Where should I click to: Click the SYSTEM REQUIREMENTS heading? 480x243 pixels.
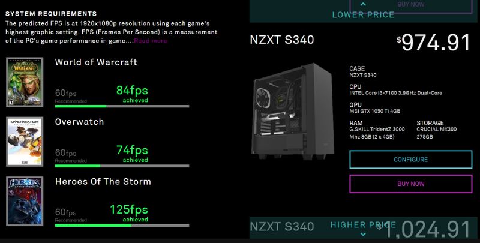[x=51, y=14]
